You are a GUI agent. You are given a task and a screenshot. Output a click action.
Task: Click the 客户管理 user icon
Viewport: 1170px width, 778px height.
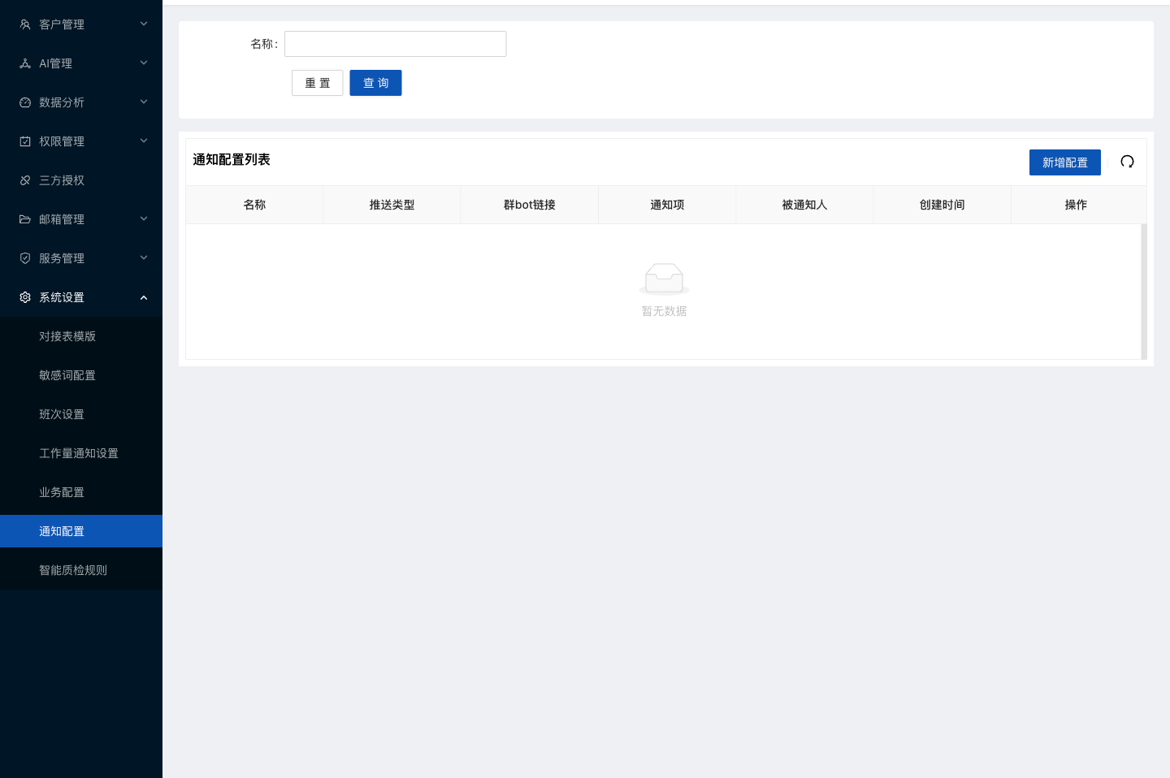pyautogui.click(x=25, y=24)
